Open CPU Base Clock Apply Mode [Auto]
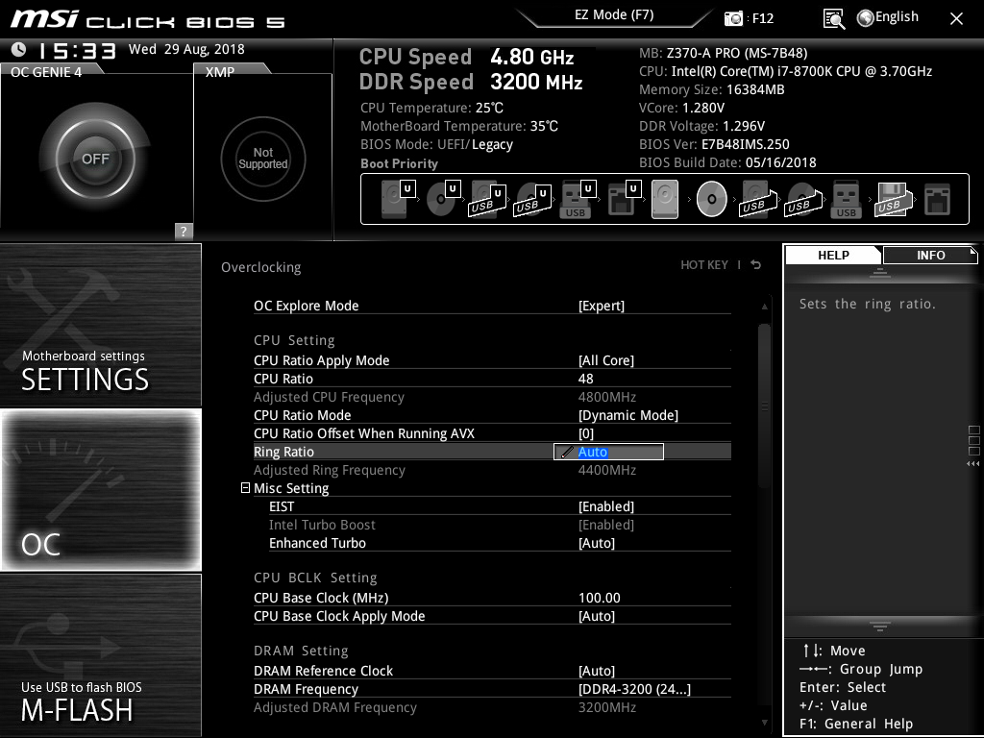This screenshot has height=738, width=984. click(597, 616)
